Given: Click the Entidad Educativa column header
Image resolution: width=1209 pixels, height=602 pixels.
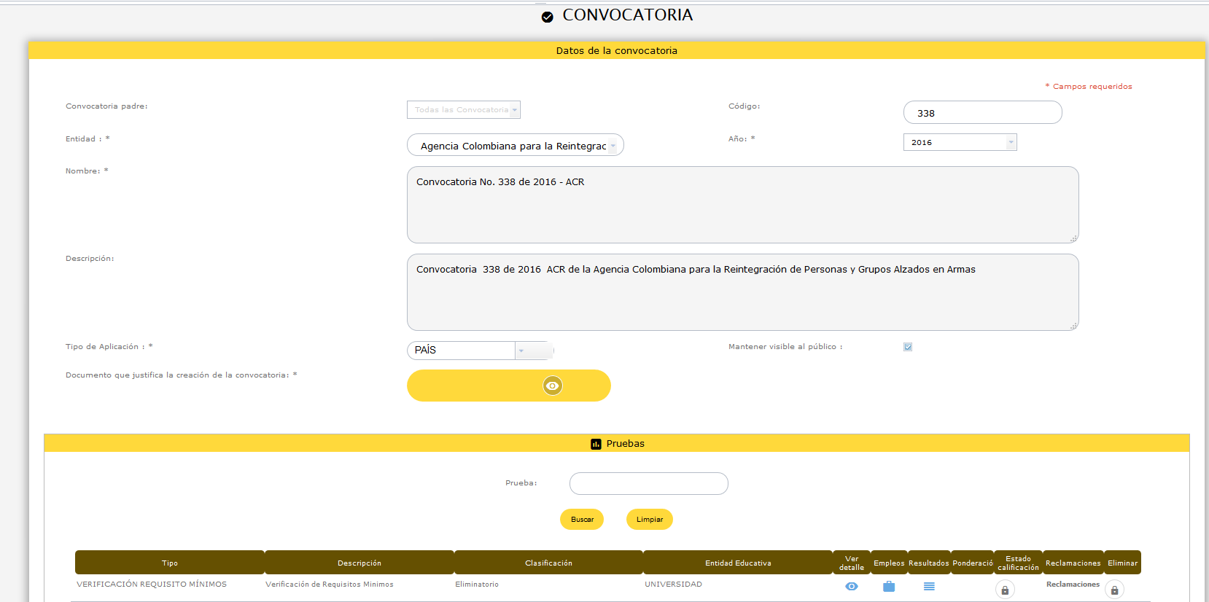Looking at the screenshot, I should coord(737,563).
